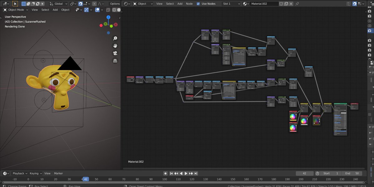Viewport: 374px width, 187px height.
Task: Open the pivot point dropdown
Action: [73, 4]
